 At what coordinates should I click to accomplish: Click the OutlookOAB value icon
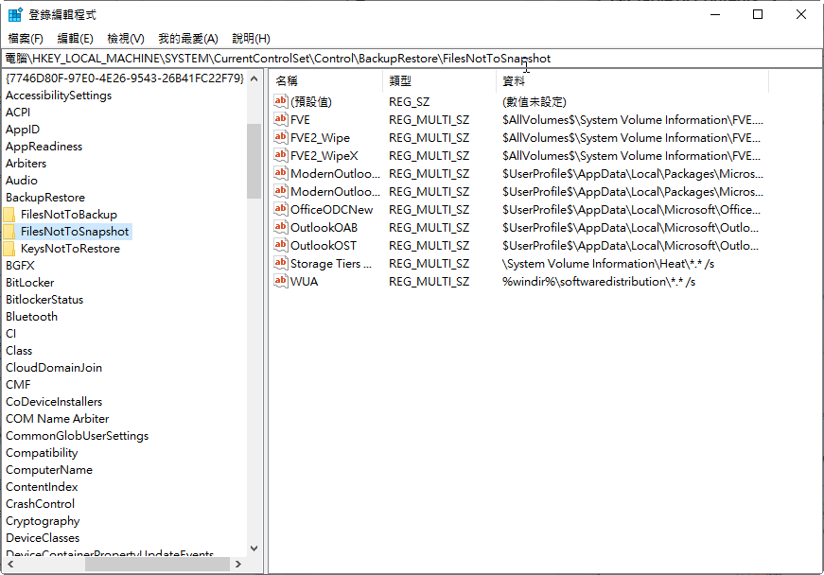click(x=281, y=227)
